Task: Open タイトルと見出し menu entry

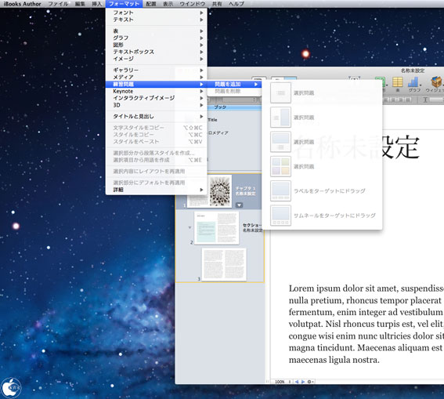Action: [157, 117]
